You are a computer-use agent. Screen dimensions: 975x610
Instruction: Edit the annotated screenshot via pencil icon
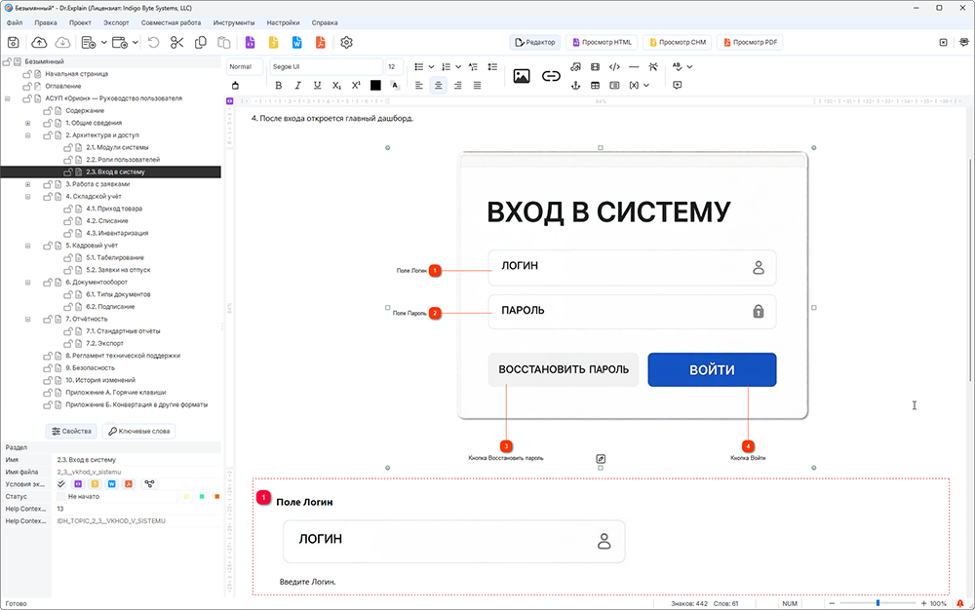coord(601,458)
